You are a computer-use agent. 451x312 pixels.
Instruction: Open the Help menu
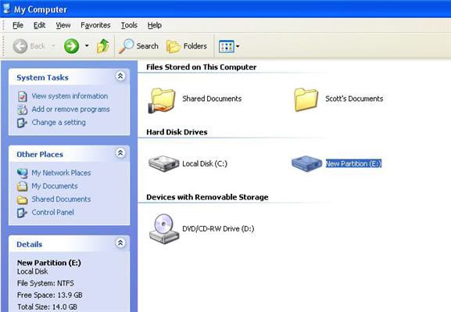click(155, 25)
